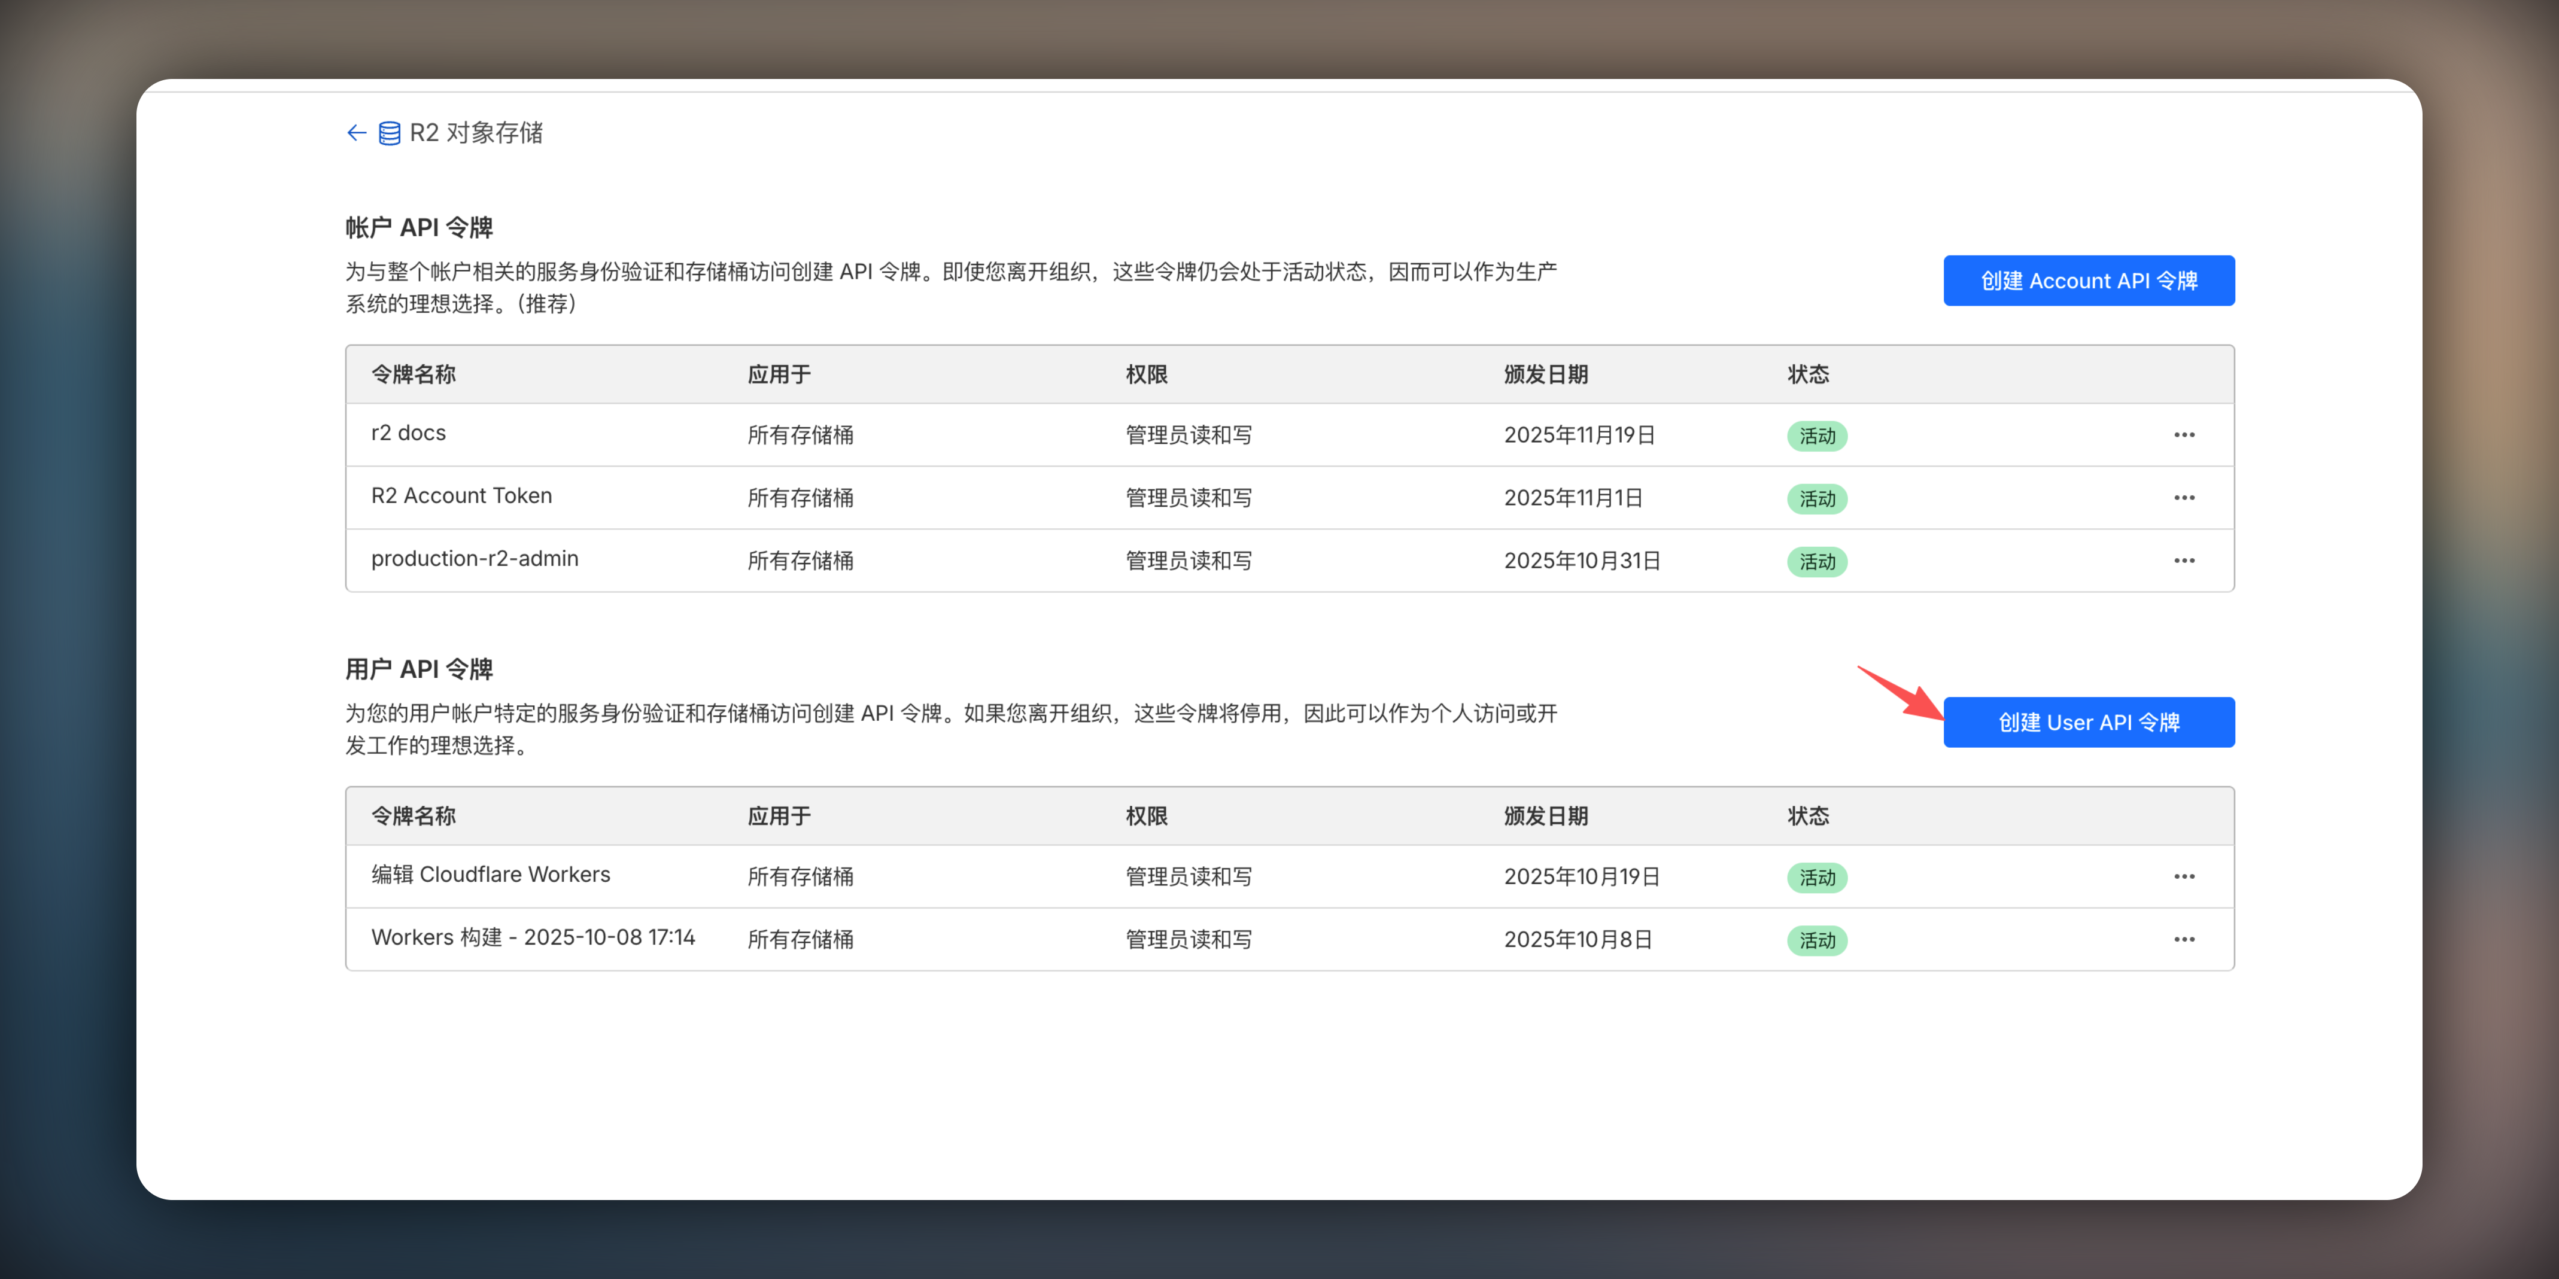Open more options for production-r2-admin token

(x=2184, y=560)
